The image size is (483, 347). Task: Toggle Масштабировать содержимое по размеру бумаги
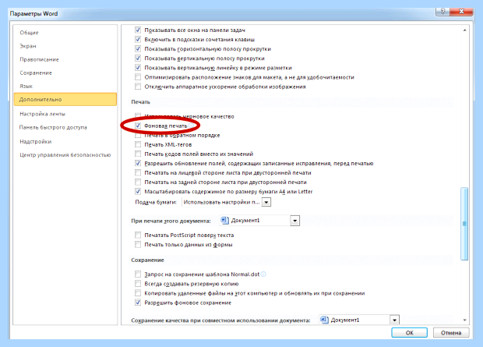coord(138,192)
